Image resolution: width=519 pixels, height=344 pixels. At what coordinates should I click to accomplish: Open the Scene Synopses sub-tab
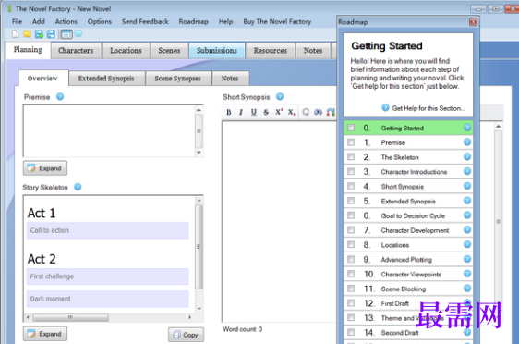(177, 79)
